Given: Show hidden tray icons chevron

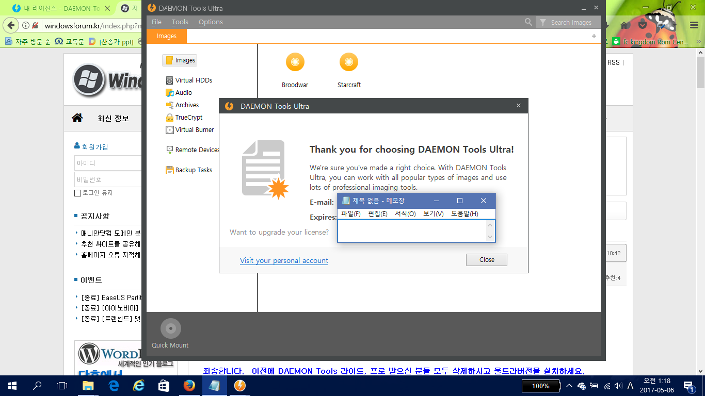Looking at the screenshot, I should pyautogui.click(x=569, y=386).
